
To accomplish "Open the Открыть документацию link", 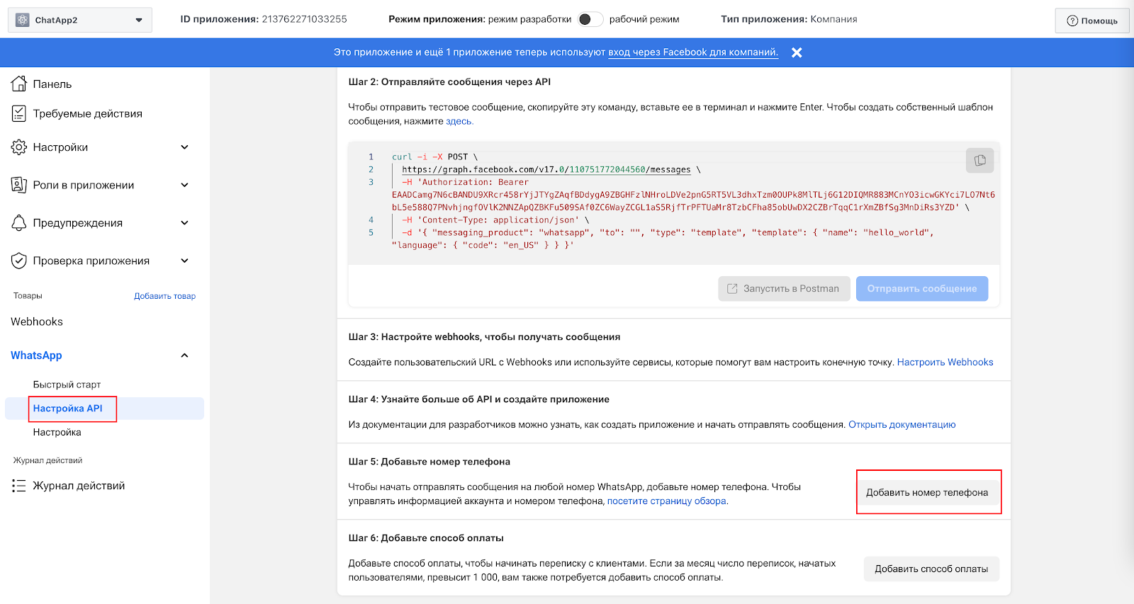I will (x=902, y=424).
